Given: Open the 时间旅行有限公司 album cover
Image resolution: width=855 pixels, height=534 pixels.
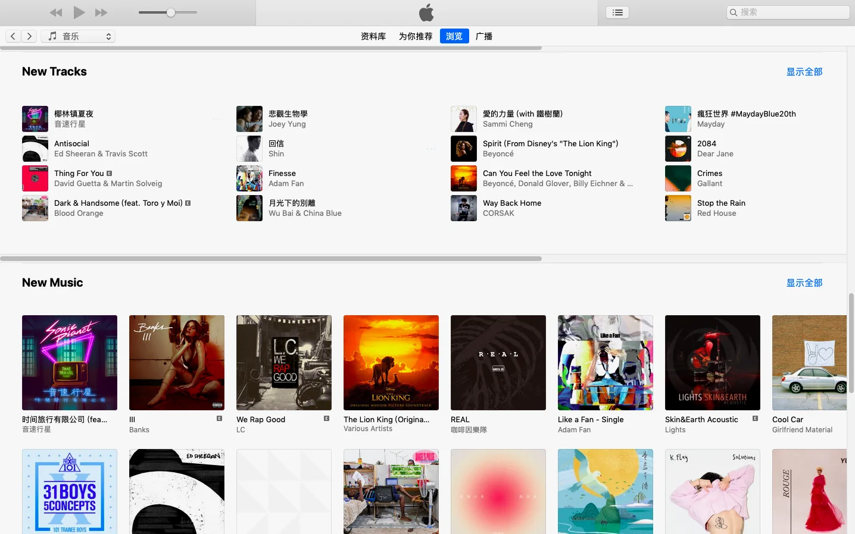Looking at the screenshot, I should tap(70, 363).
